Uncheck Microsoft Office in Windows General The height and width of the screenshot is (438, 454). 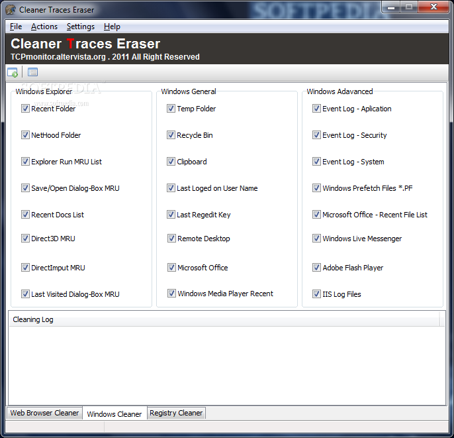pyautogui.click(x=171, y=268)
